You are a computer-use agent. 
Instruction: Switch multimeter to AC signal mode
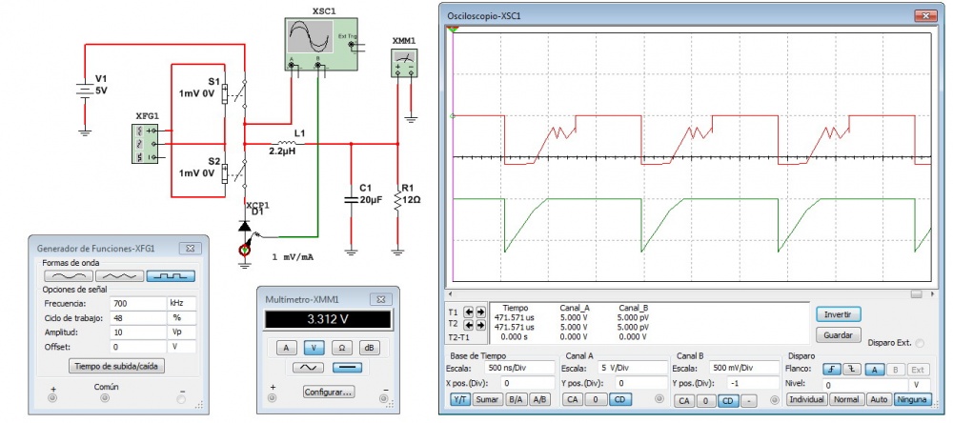(x=307, y=367)
